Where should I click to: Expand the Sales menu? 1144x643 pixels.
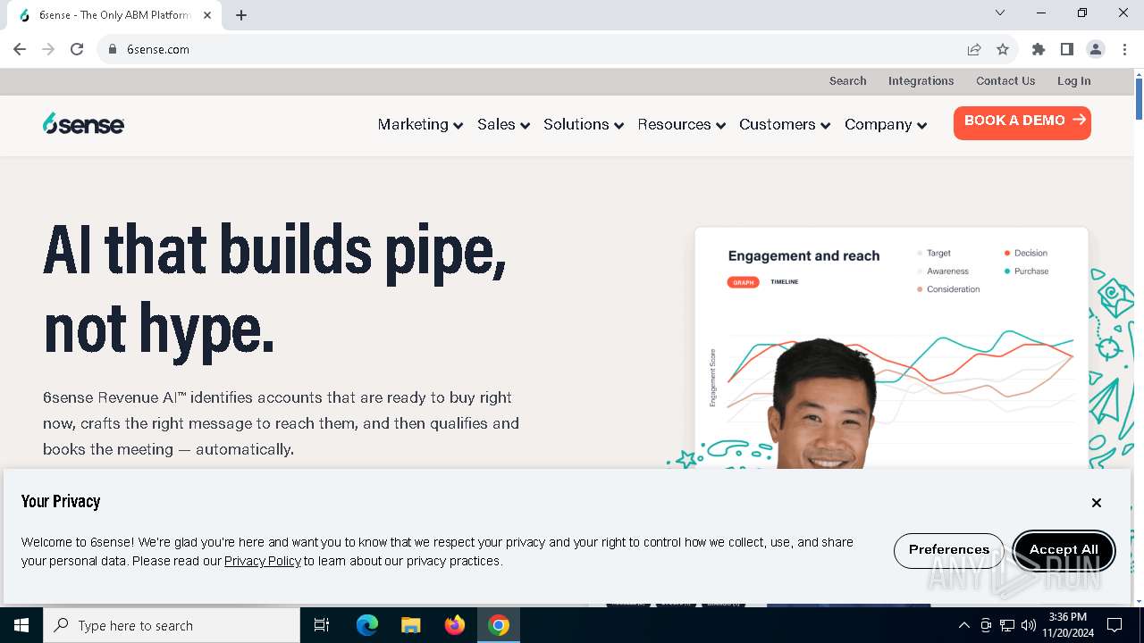click(x=504, y=124)
